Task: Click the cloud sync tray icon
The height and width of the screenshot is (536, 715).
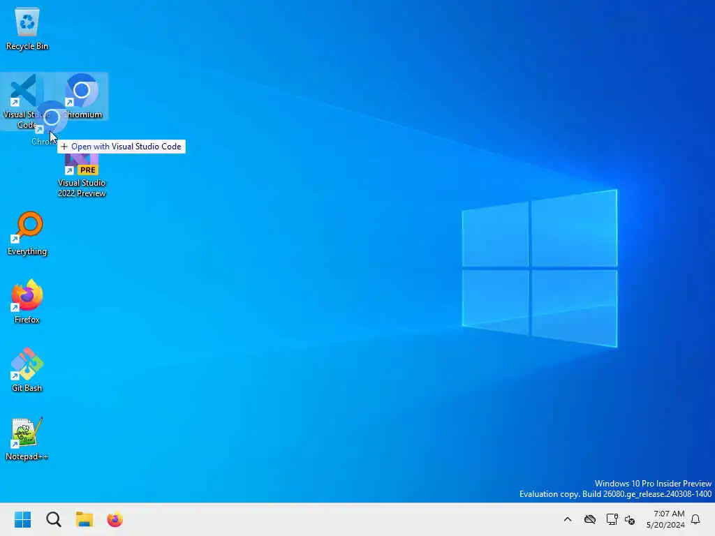Action: [x=590, y=519]
